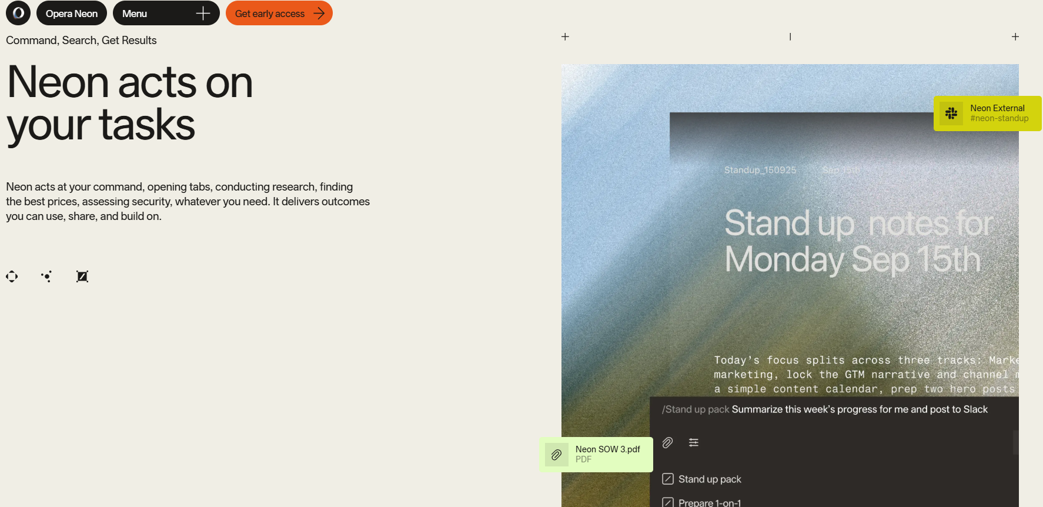Expand the Menu with plus sign
Image resolution: width=1043 pixels, height=507 pixels.
166,13
